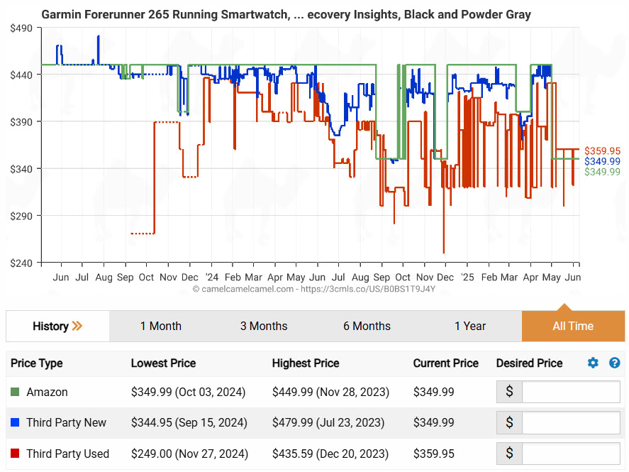Click the blue Third Party New swatch

point(16,422)
